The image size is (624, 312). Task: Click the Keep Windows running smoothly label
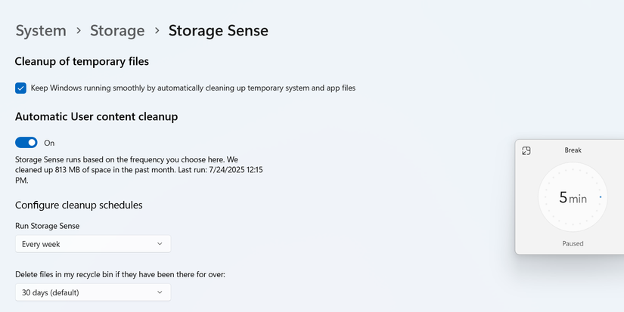193,88
